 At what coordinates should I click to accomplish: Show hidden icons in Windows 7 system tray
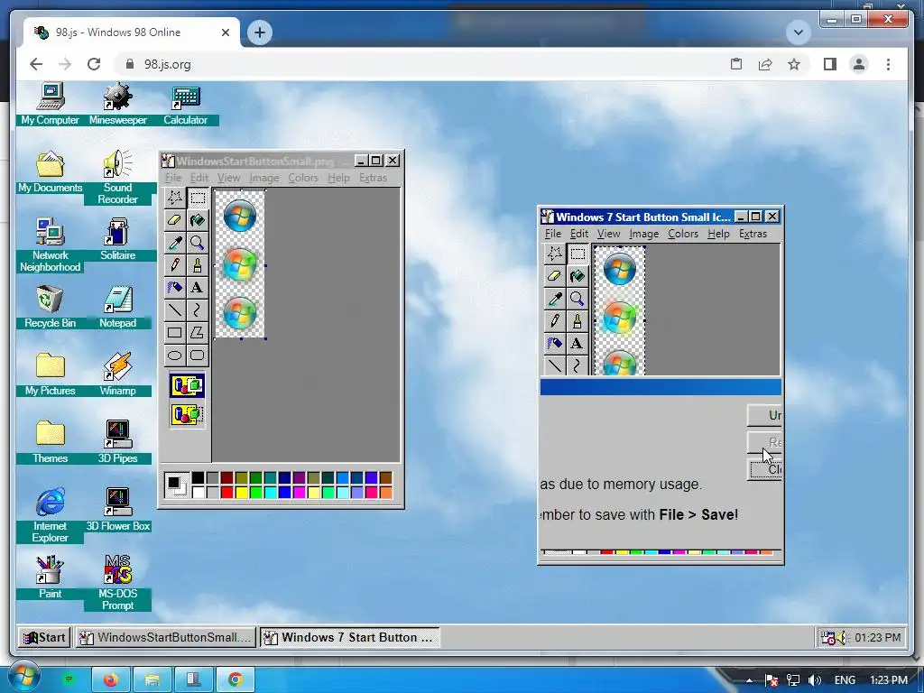(x=749, y=680)
